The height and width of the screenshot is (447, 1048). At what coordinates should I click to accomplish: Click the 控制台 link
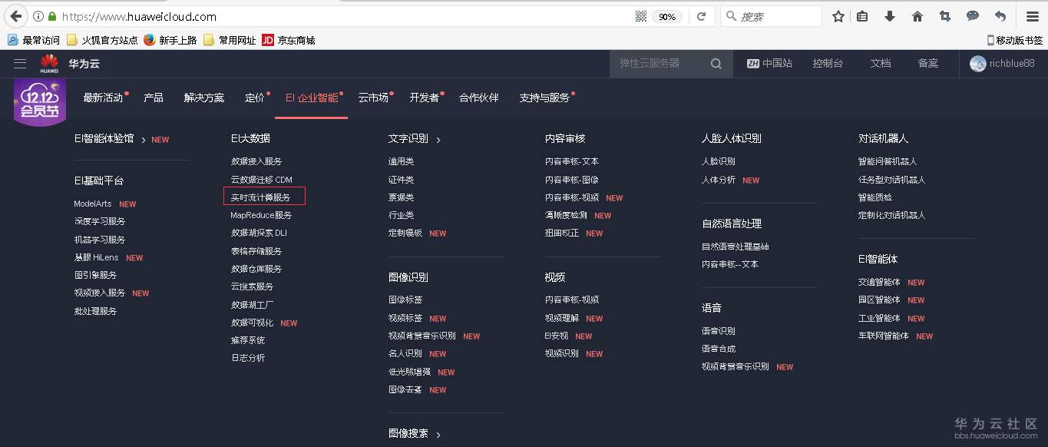pyautogui.click(x=828, y=64)
